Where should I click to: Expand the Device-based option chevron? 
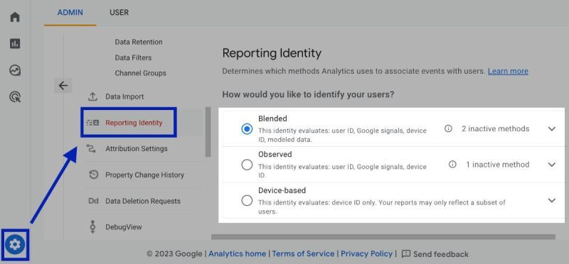coord(552,200)
